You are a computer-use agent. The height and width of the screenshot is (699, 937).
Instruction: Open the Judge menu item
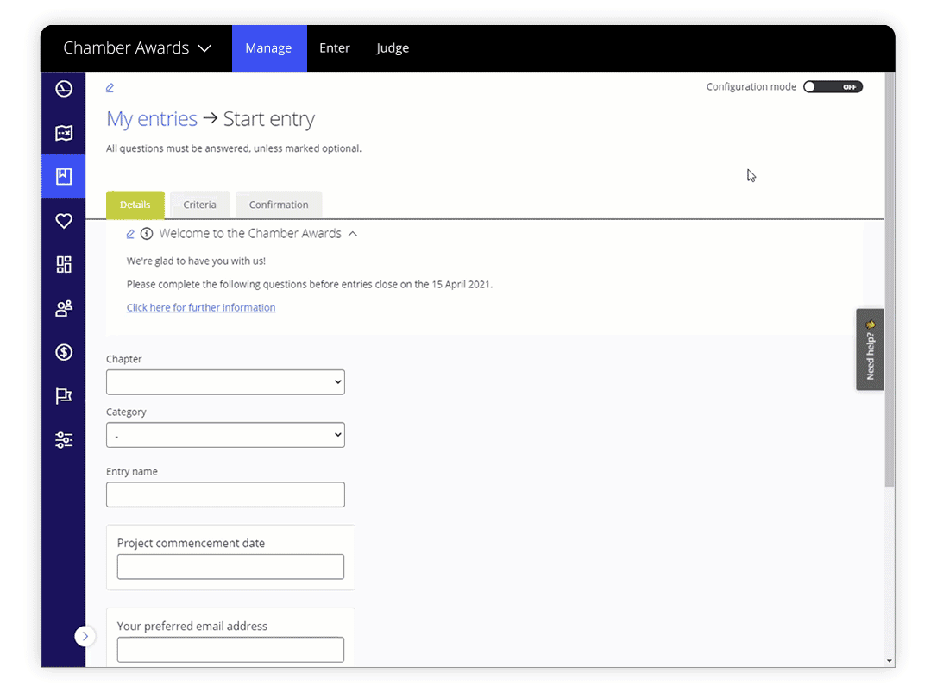(393, 47)
